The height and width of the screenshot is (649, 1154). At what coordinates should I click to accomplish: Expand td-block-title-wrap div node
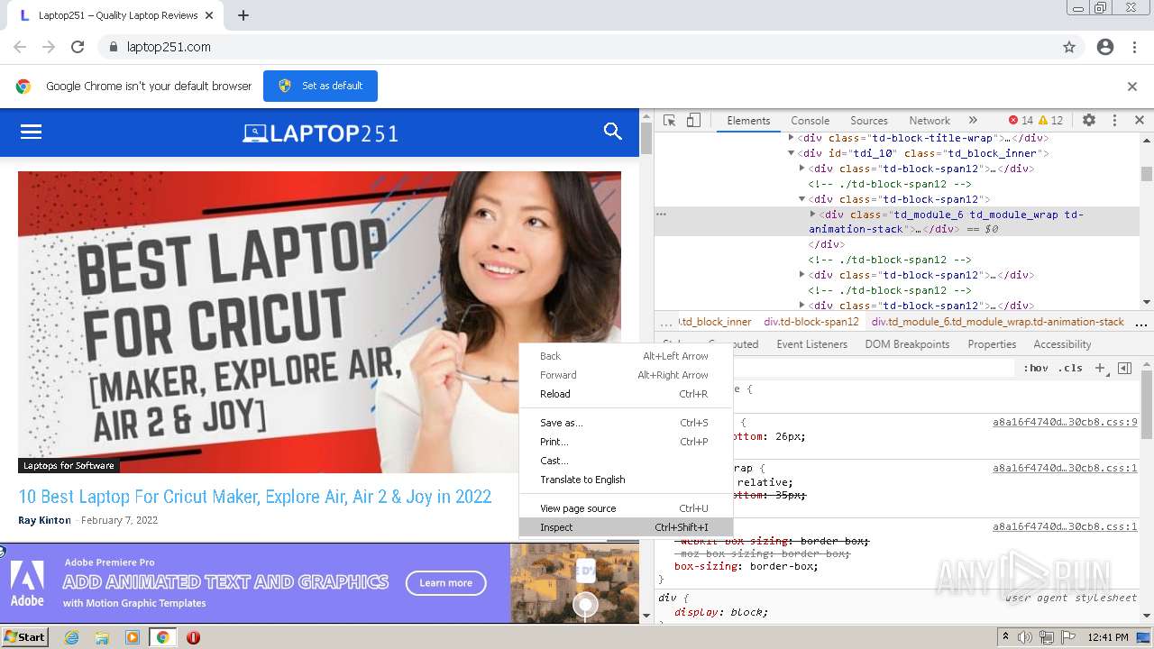click(792, 138)
